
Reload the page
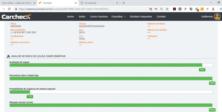point(9,9)
